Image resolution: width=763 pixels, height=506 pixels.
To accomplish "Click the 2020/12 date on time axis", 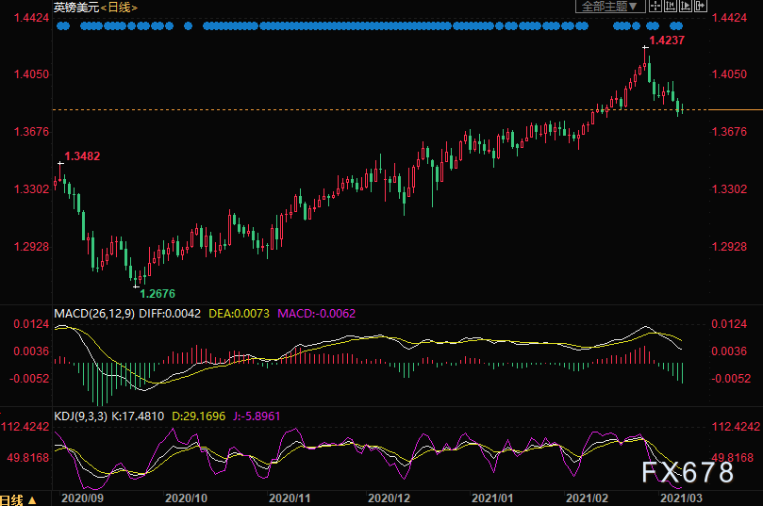I will pyautogui.click(x=389, y=498).
